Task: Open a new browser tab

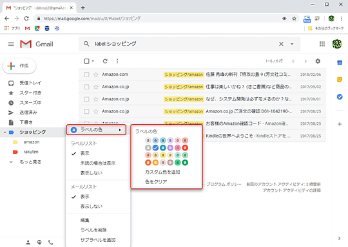Action: [82, 8]
